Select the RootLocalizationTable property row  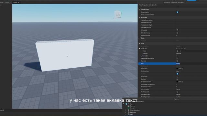(x=172, y=15)
